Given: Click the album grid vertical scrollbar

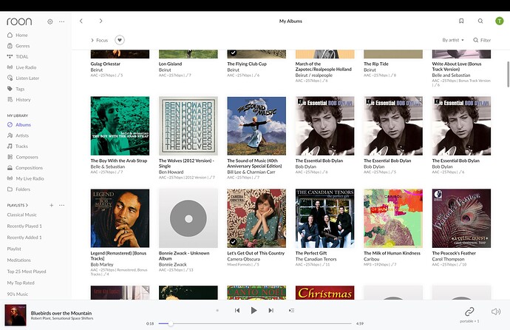Looking at the screenshot, I should [508, 74].
